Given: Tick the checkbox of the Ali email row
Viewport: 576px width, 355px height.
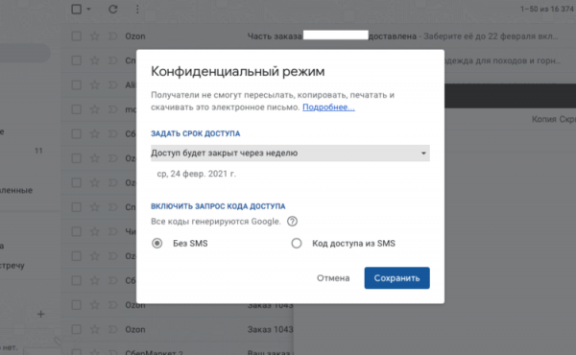Looking at the screenshot, I should [77, 84].
